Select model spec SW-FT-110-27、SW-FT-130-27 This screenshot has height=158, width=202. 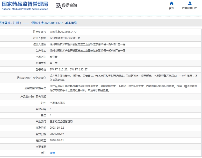[69, 70]
